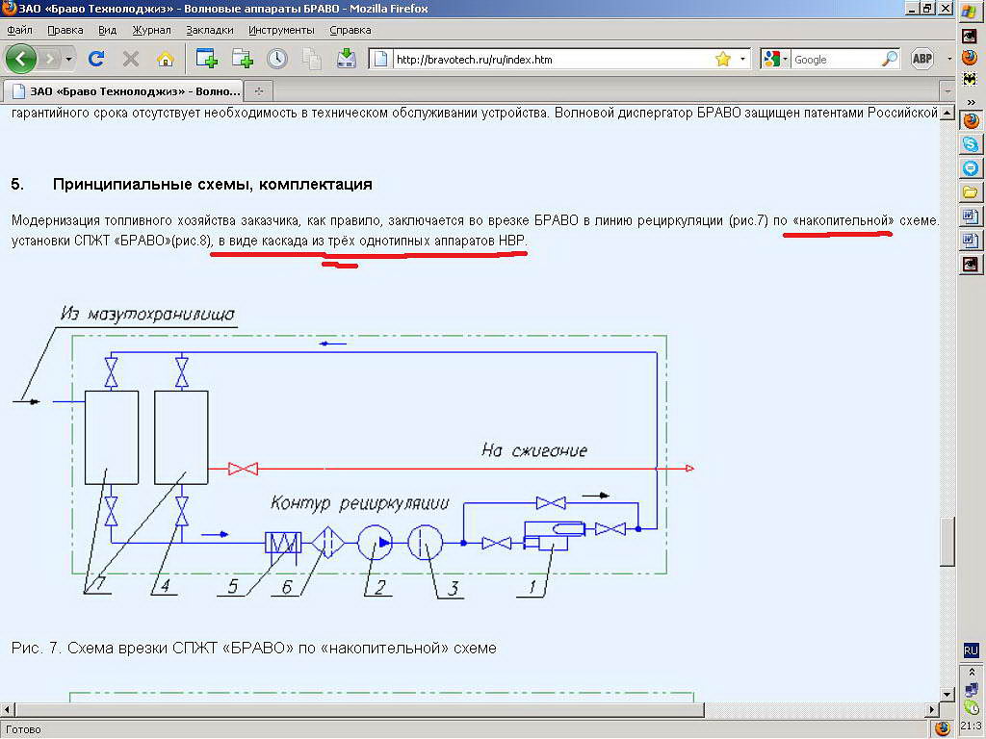
Task: Open the network connection tray icon
Action: (971, 690)
